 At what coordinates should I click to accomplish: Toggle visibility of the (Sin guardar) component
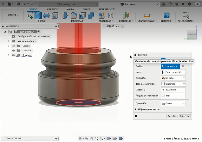pos(11,32)
